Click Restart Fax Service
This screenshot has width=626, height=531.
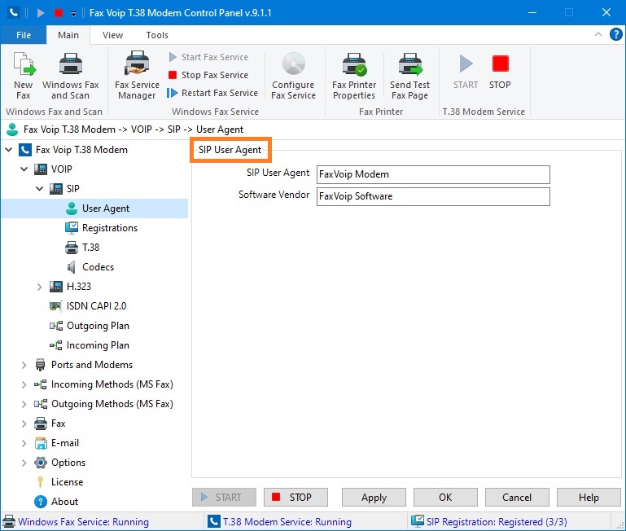click(212, 93)
